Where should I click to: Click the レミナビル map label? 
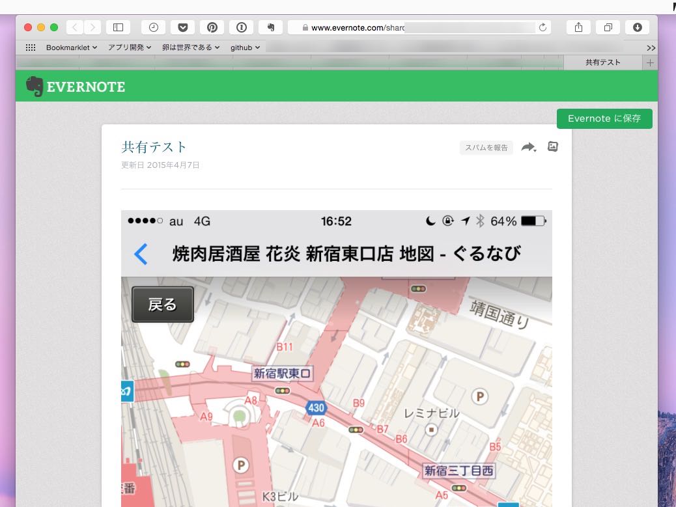tap(431, 413)
